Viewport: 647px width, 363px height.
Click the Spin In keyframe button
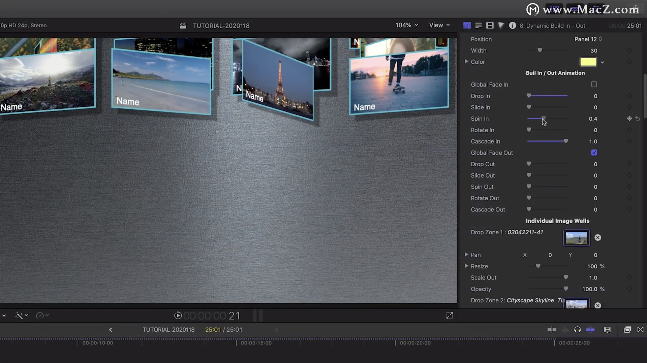[629, 119]
